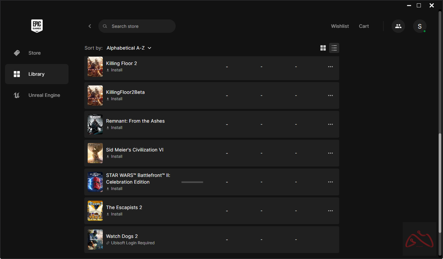Open the Cart link
Image resolution: width=443 pixels, height=259 pixels.
pos(364,26)
